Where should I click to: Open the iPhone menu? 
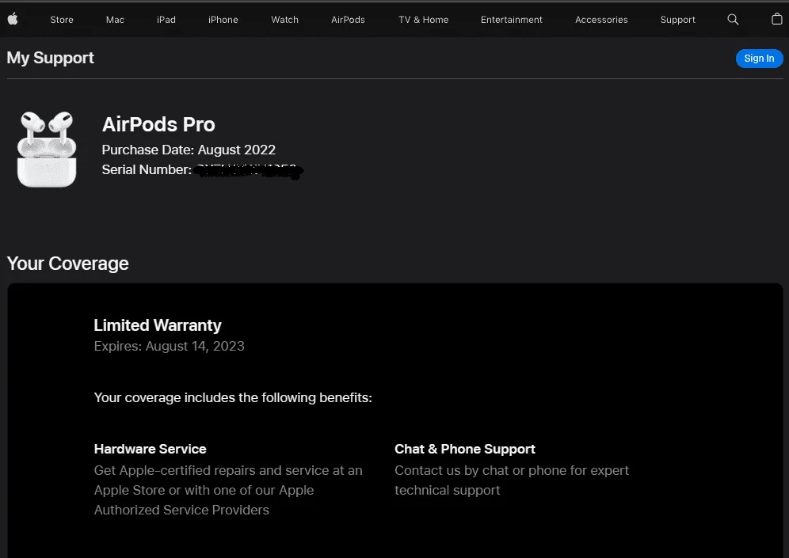[x=223, y=20]
